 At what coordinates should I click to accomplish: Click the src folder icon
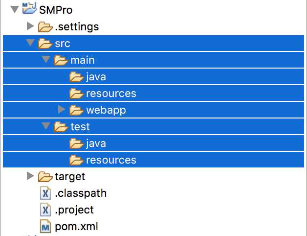tap(45, 44)
